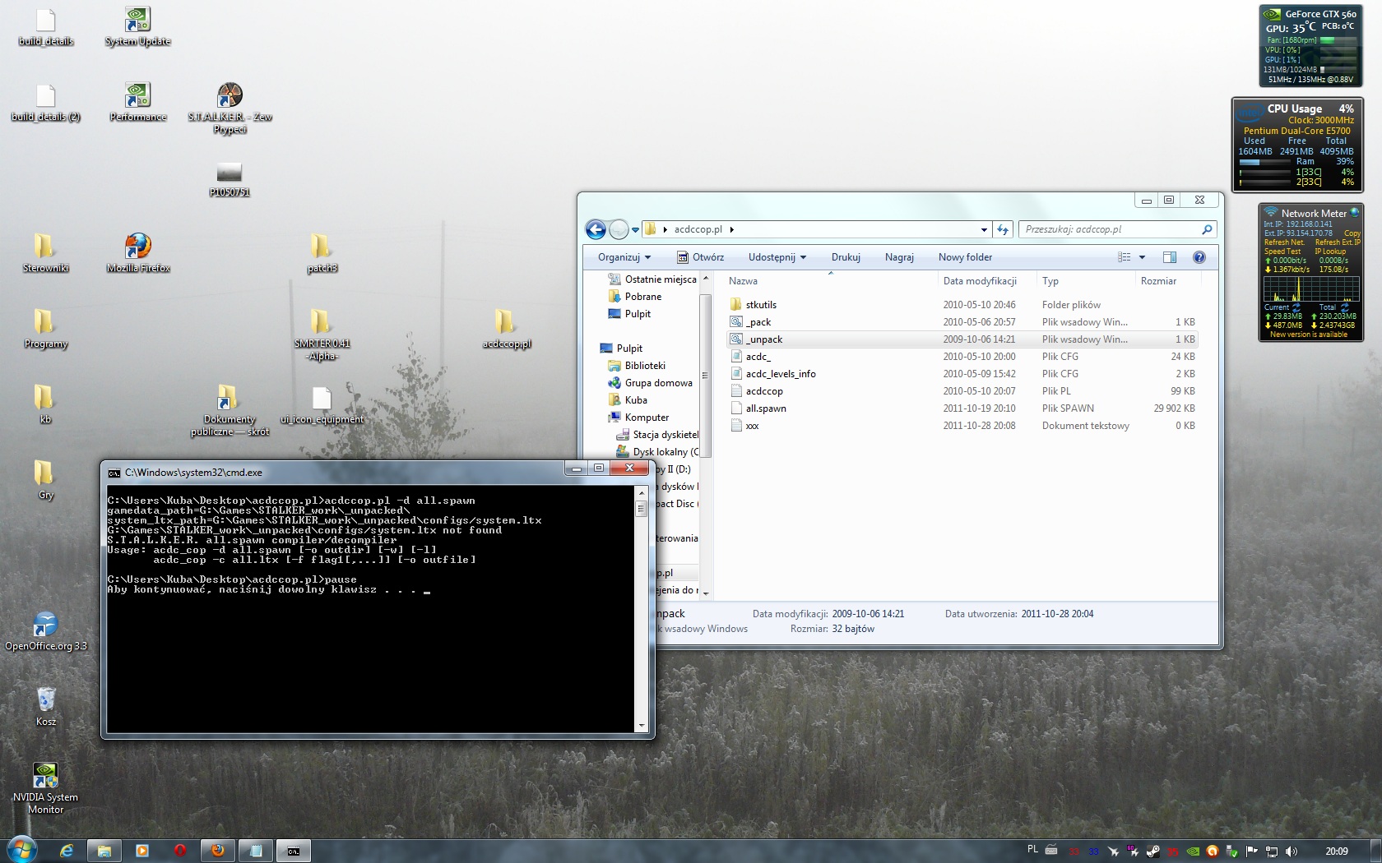
Task: Open the Kosz recycle bin icon
Action: (46, 700)
